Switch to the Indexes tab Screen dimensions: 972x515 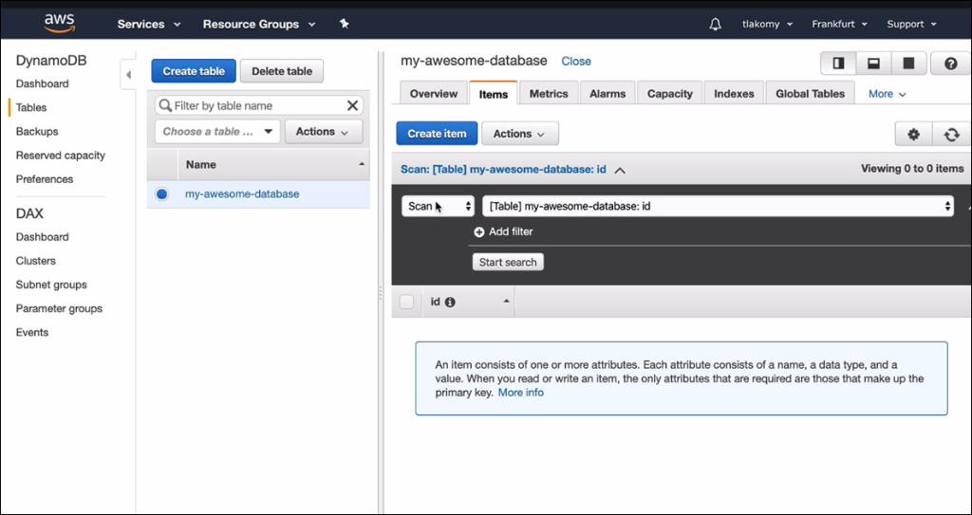coord(734,94)
